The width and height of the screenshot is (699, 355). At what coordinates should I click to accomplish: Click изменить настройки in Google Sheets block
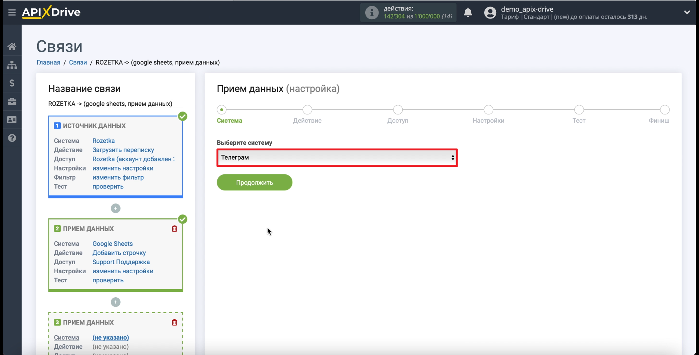(123, 271)
